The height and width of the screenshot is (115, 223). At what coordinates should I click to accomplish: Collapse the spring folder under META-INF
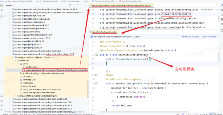coord(18,64)
